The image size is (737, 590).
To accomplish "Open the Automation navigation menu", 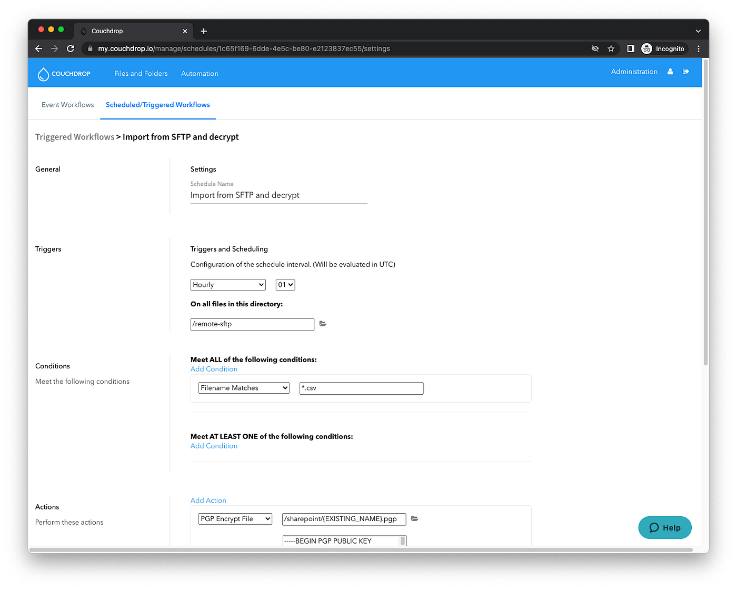I will point(200,73).
